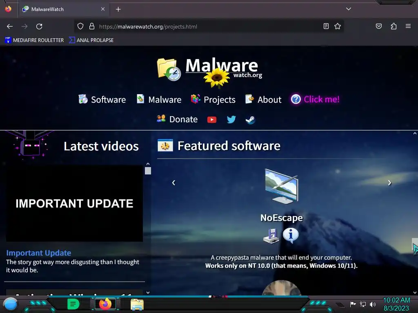
Task: Click page scrollbar up arrow
Action: 415,133
